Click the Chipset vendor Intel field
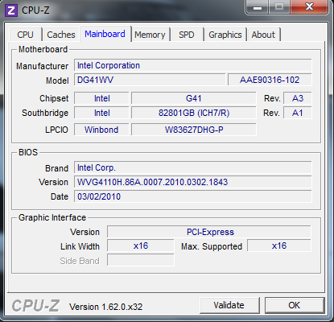 pyautogui.click(x=101, y=98)
